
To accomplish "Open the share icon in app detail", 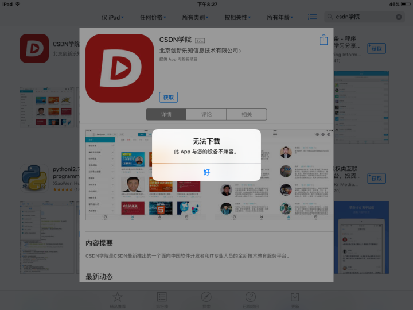I will click(x=324, y=40).
